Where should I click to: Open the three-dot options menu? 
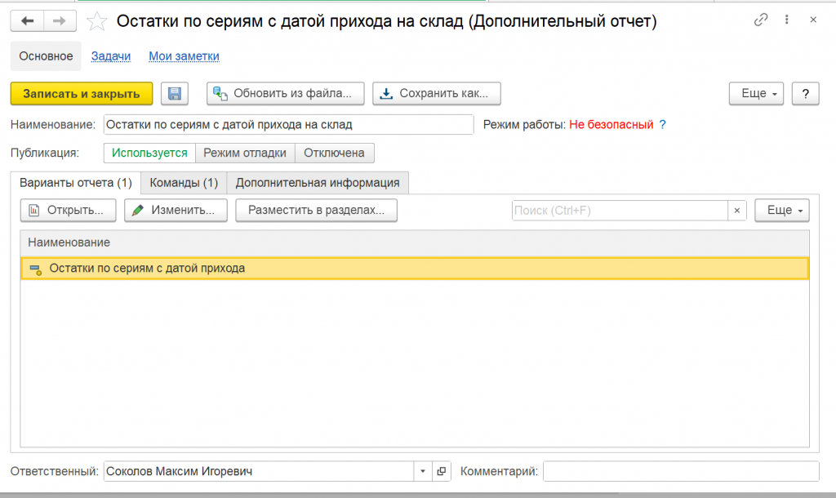click(786, 20)
